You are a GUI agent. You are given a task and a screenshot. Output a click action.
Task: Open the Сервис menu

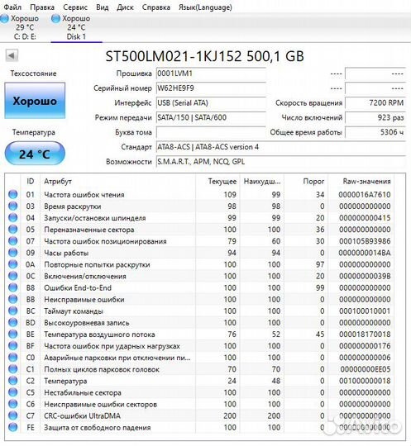[x=75, y=7]
